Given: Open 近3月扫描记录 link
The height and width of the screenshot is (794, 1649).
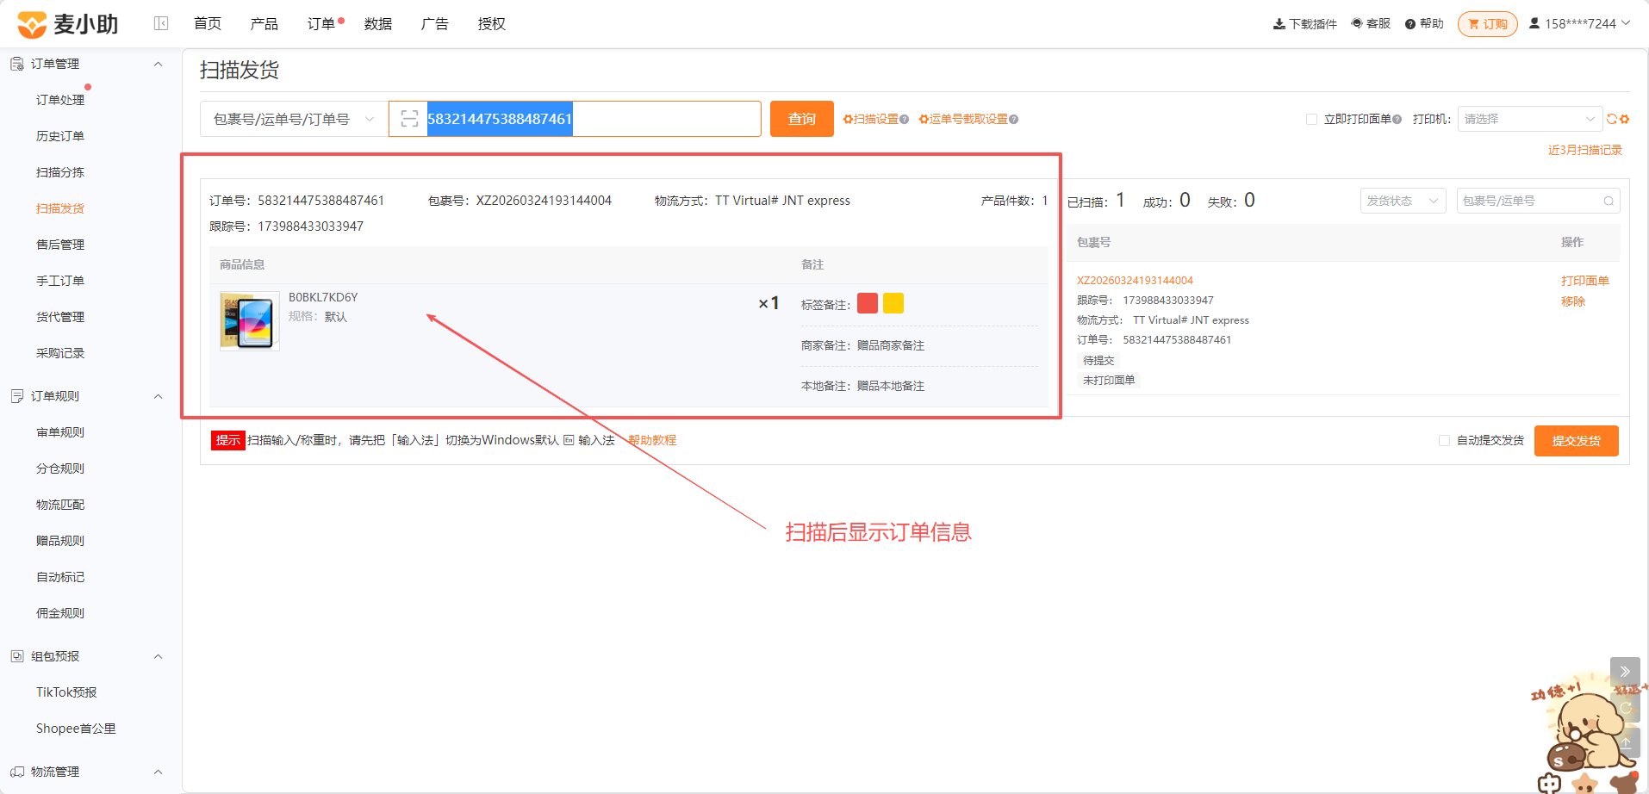Looking at the screenshot, I should click(x=1585, y=150).
